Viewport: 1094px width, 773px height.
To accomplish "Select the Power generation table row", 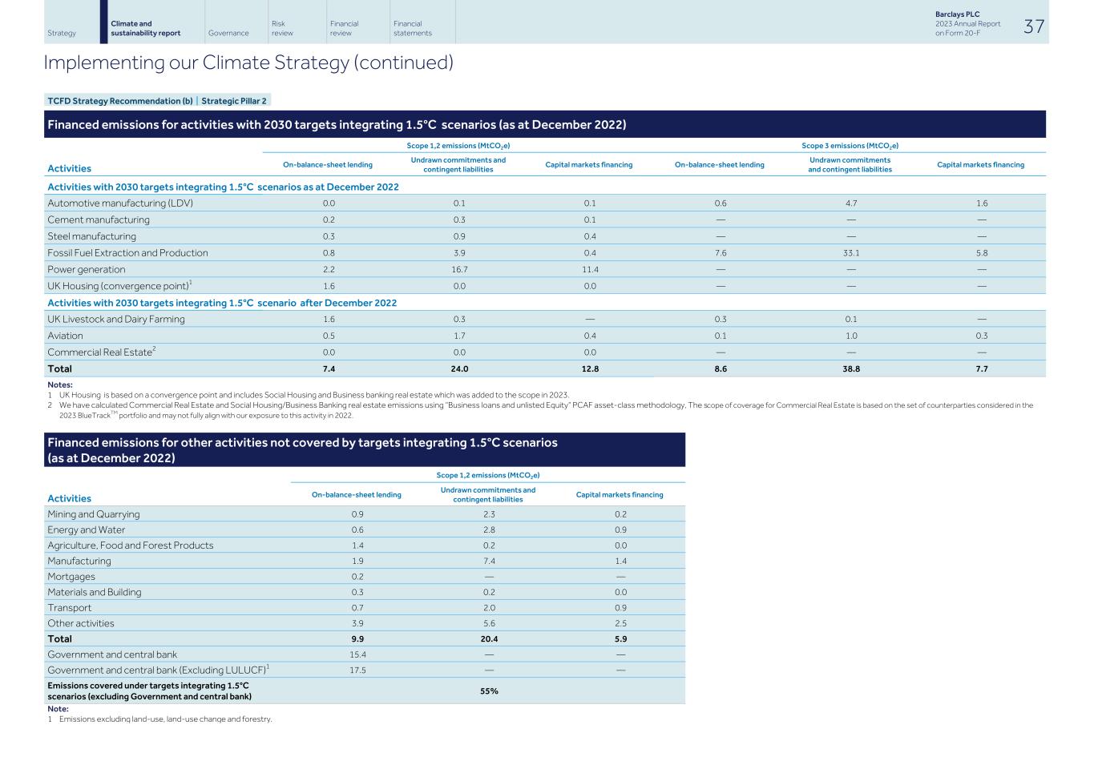I will [87, 269].
